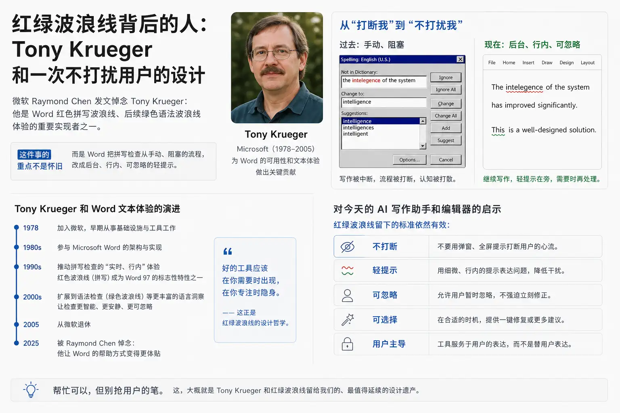Click the 2005 timeline marker

coord(17,324)
